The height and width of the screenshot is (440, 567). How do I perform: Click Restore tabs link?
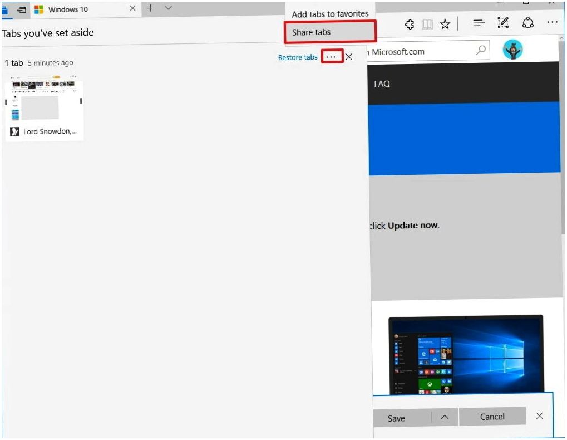click(x=298, y=57)
